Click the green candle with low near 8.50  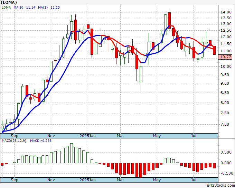pyautogui.click(x=141, y=74)
